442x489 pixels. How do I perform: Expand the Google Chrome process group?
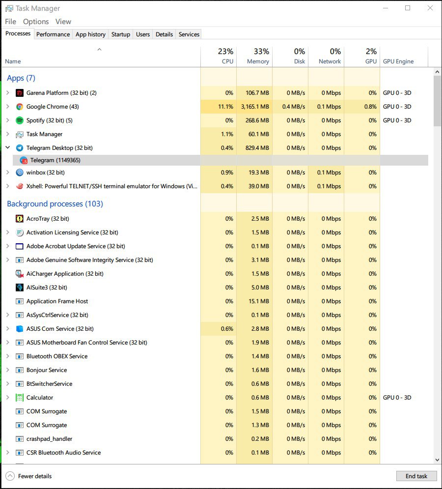(x=7, y=107)
